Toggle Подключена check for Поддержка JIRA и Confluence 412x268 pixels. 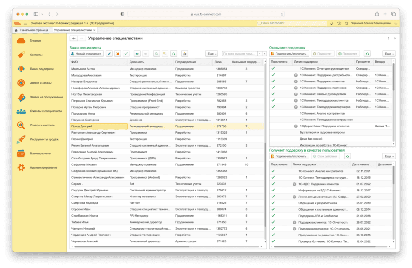click(273, 216)
